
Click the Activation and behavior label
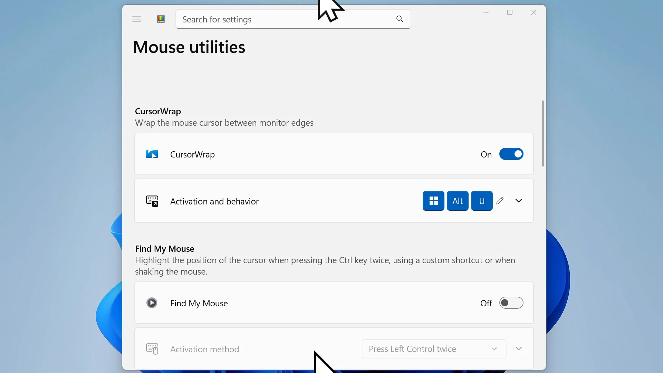[214, 201]
